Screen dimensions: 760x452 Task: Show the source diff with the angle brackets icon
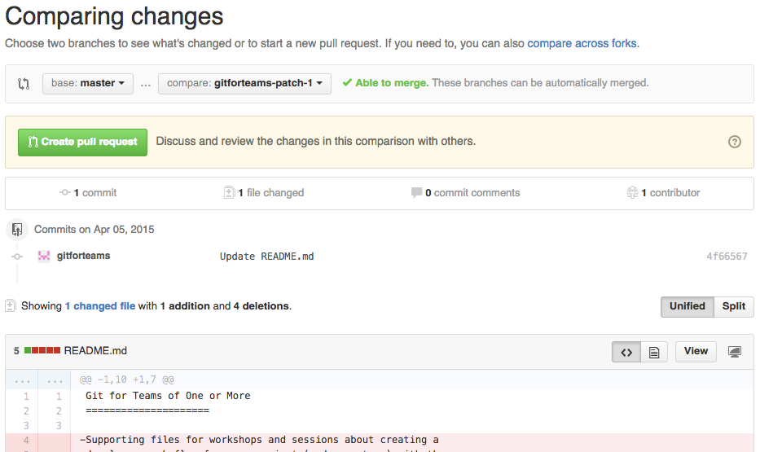[626, 352]
